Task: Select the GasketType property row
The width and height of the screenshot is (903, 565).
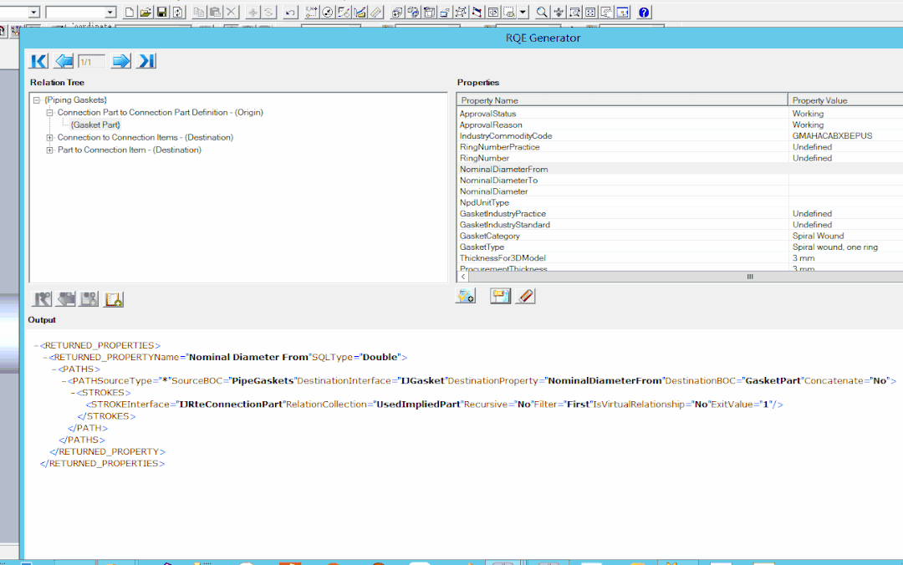Action: [680, 247]
